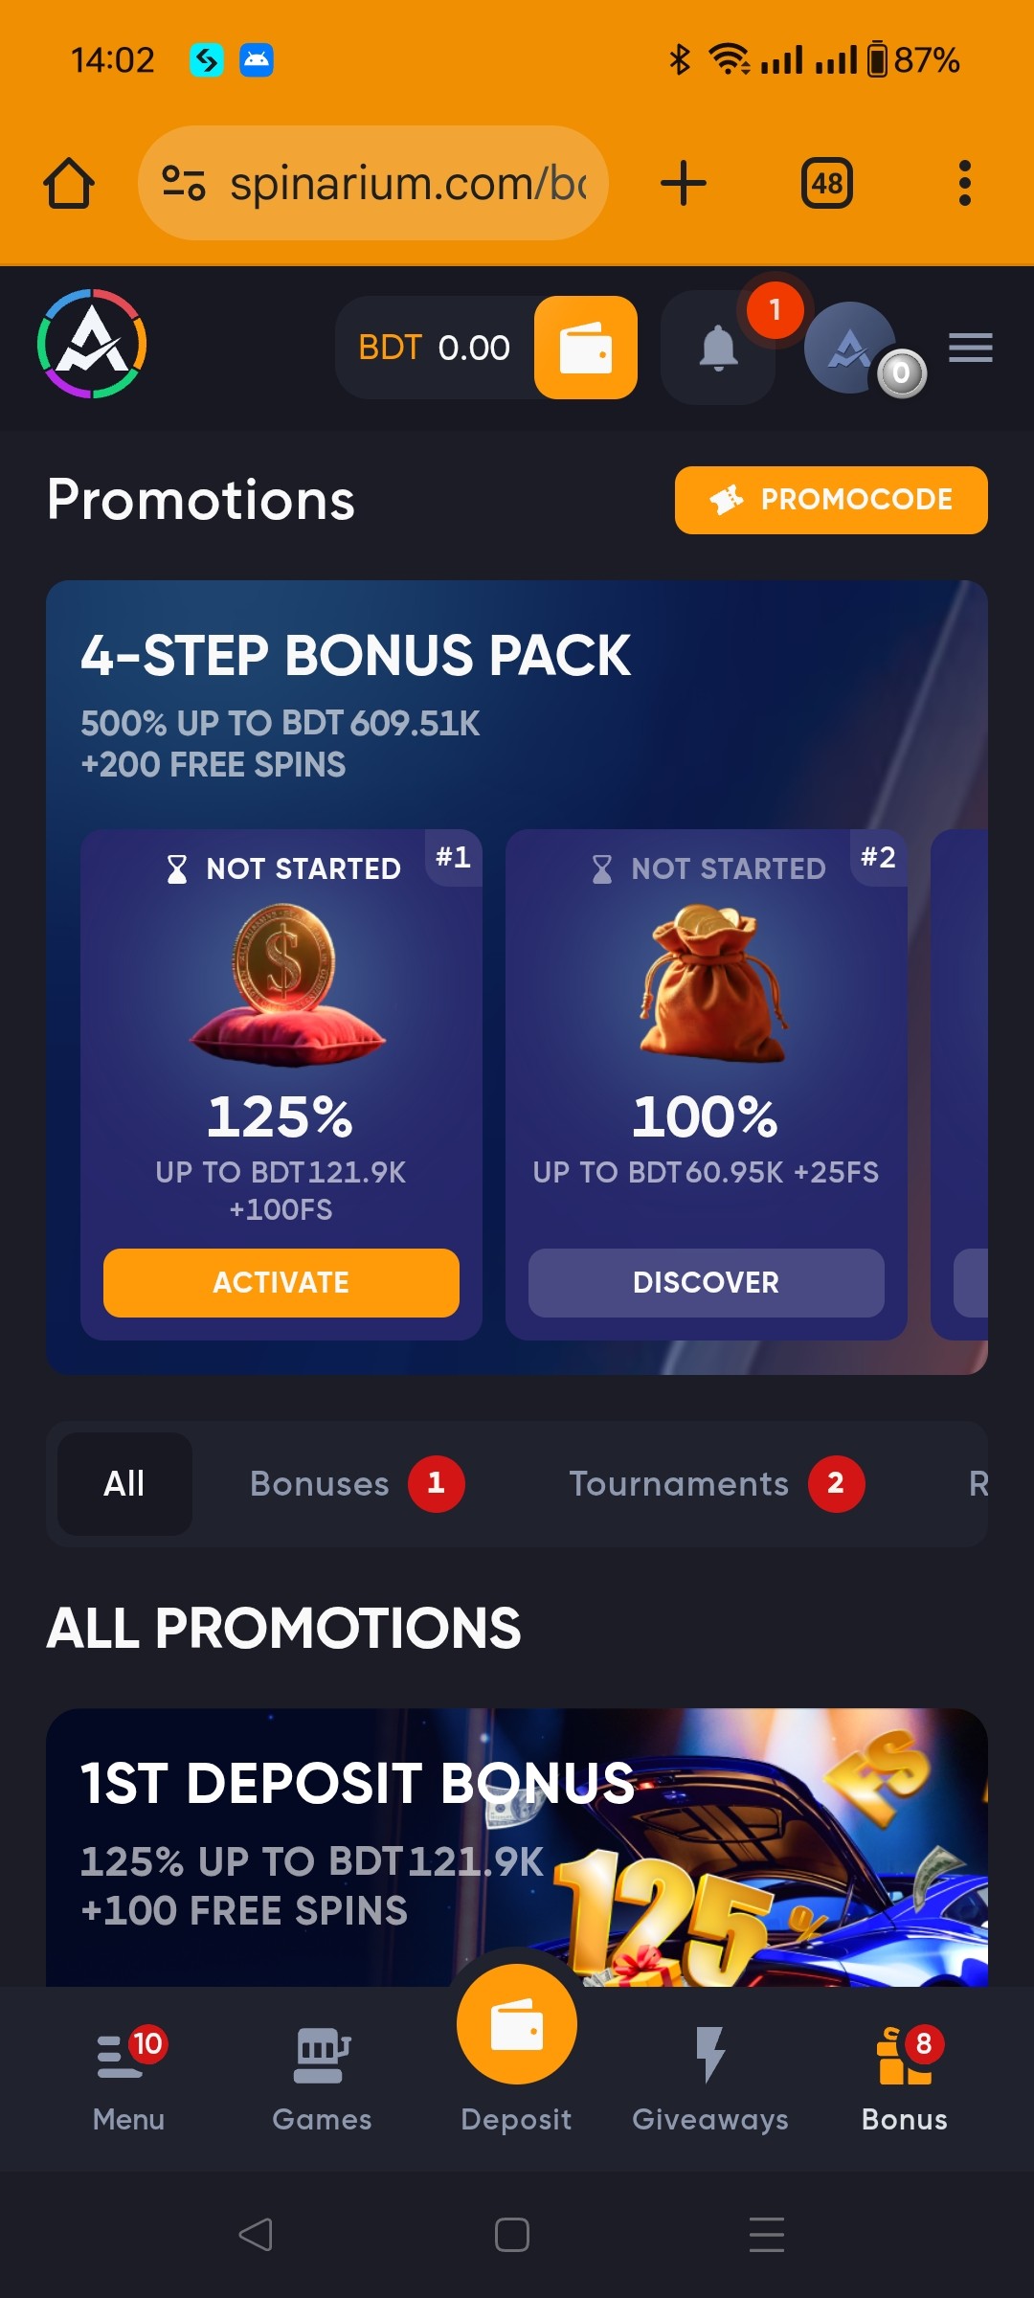Expand the hamburger menu in site header

[971, 348]
